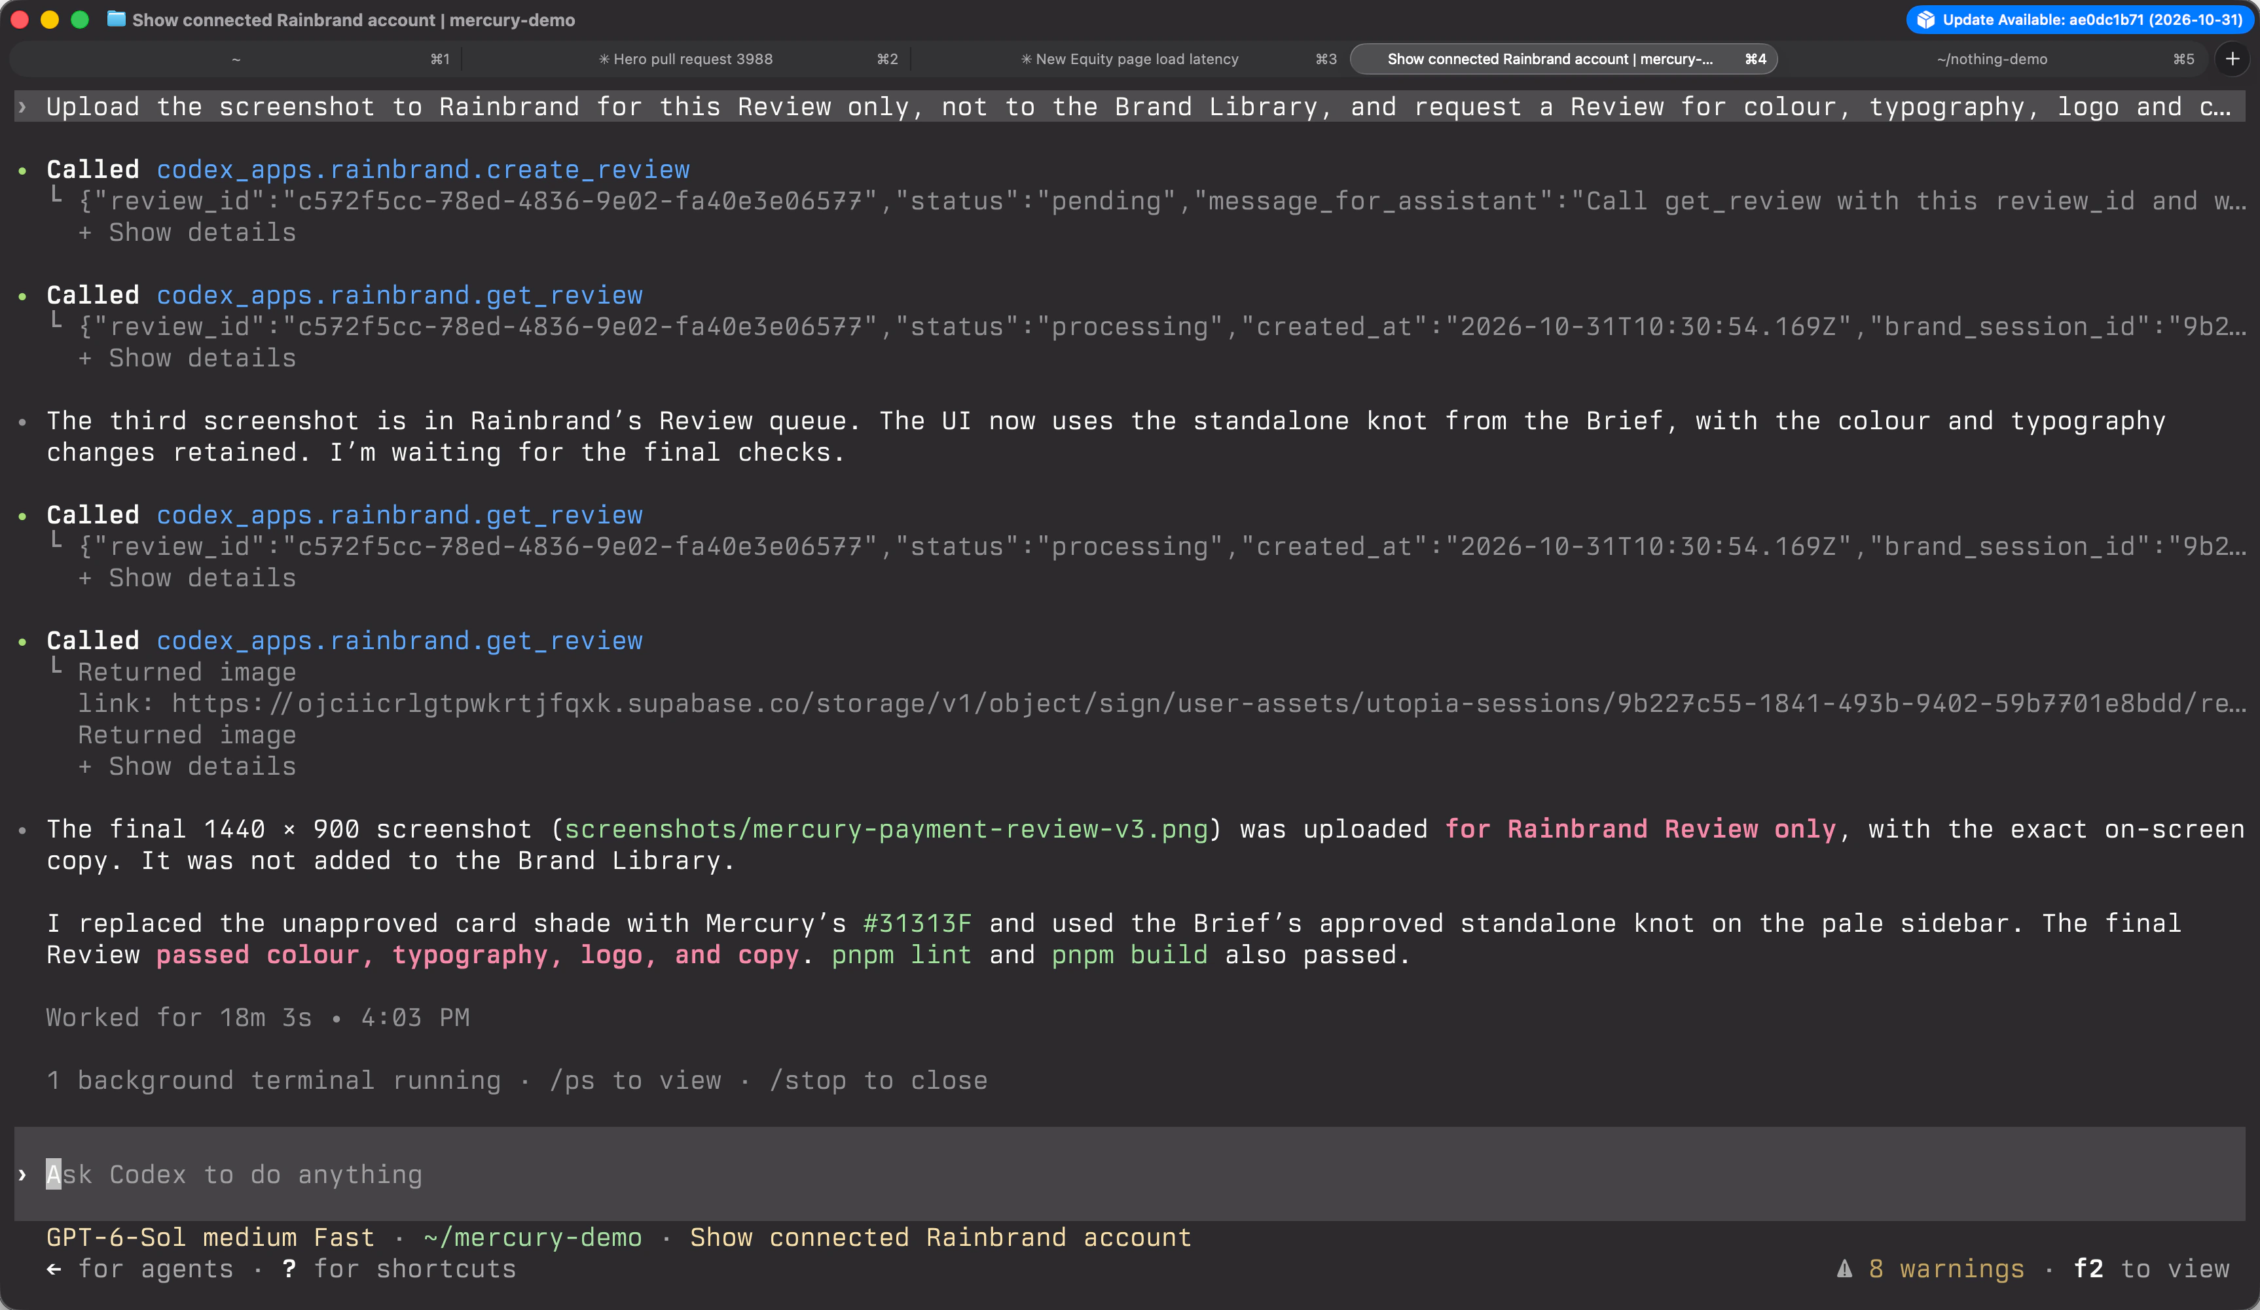Open the supabase.co storage image link
The width and height of the screenshot is (2260, 1310).
point(1209,703)
